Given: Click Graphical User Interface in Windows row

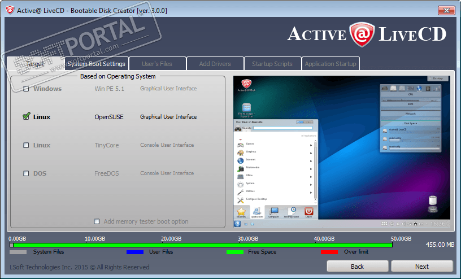Looking at the screenshot, I should click(x=168, y=88).
